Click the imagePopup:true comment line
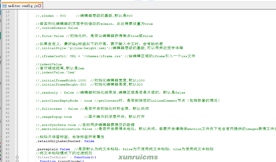This screenshot has height=162, width=276. click(x=90, y=117)
